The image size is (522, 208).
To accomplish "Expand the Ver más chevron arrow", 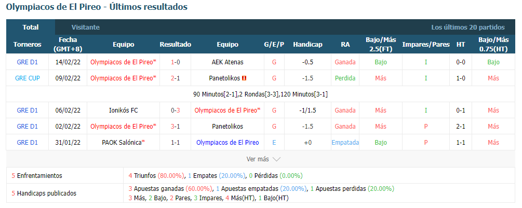I will (276, 159).
